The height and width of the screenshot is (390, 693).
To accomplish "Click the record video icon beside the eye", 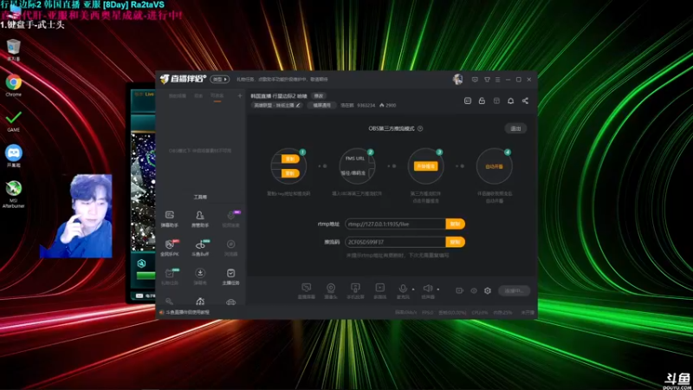I will click(460, 290).
